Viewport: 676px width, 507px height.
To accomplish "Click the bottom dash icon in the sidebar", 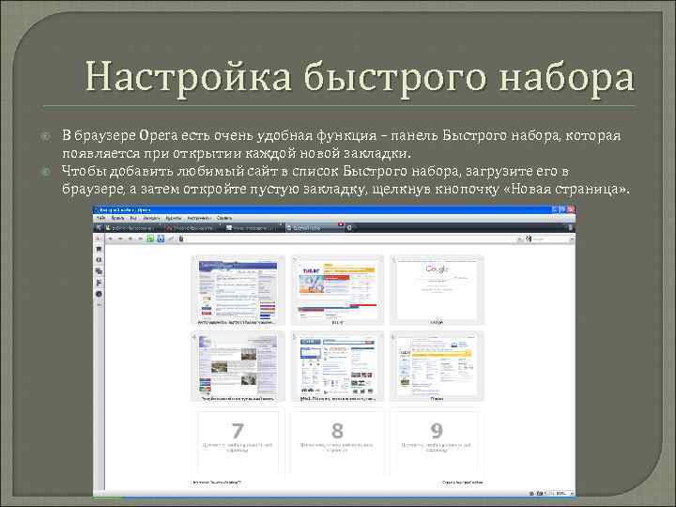I will 99,305.
